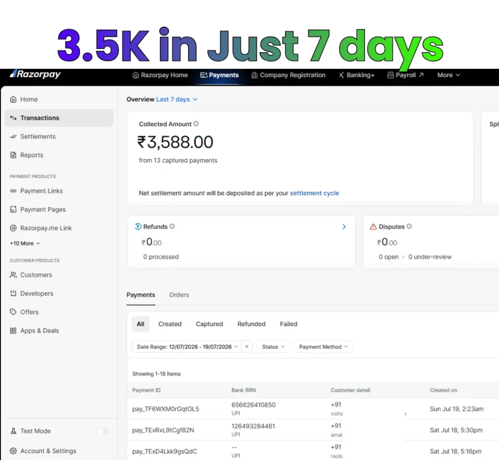499x462 pixels.
Task: Click the Razorpay logo
Action: click(35, 74)
